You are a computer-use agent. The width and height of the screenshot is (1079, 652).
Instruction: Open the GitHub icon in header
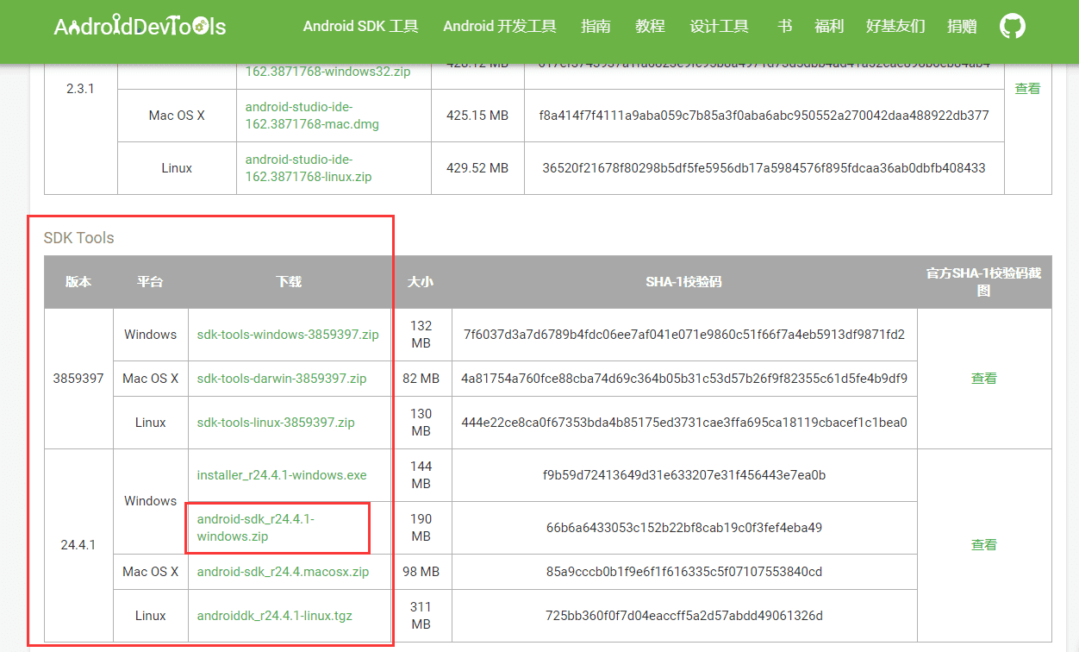pyautogui.click(x=1013, y=26)
